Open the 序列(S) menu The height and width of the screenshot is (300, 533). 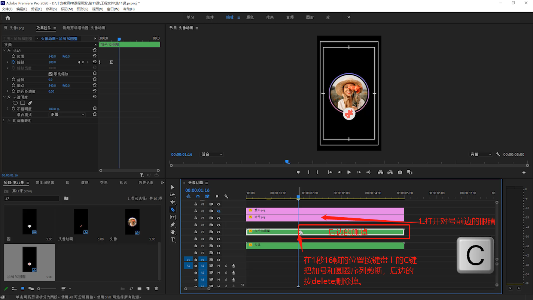point(51,9)
